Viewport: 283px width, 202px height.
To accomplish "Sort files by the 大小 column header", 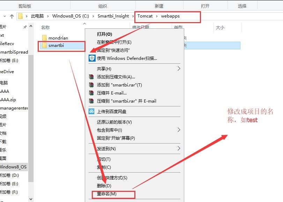I will (220, 28).
